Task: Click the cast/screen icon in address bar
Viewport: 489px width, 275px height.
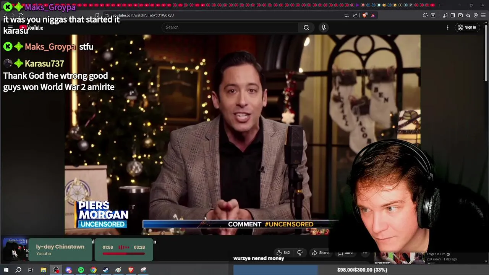Action: [x=347, y=15]
